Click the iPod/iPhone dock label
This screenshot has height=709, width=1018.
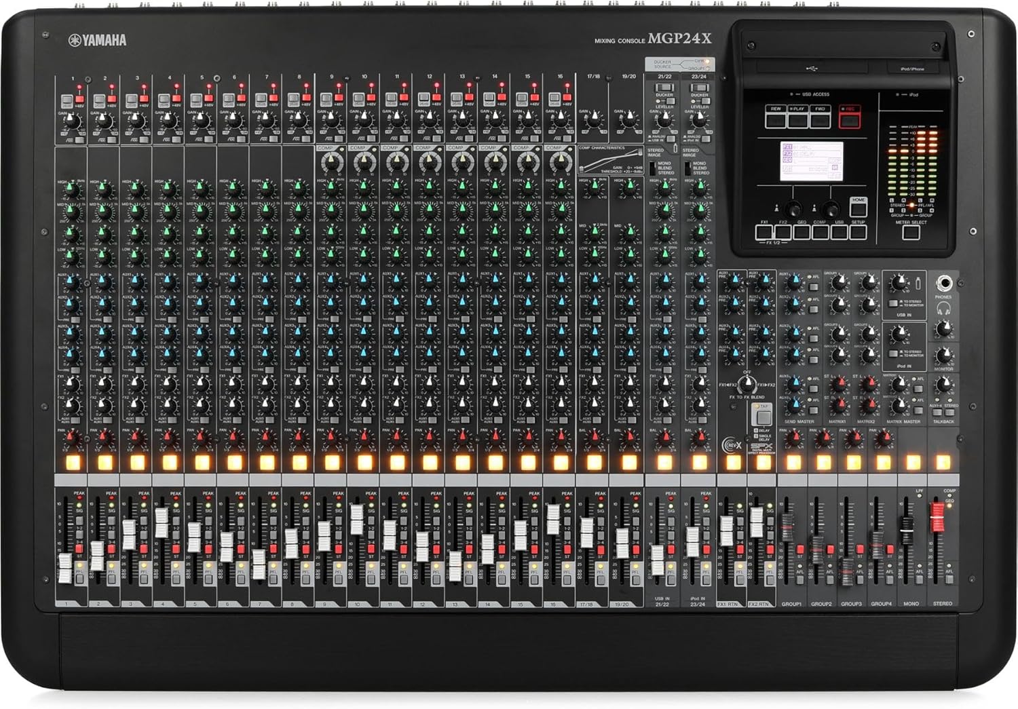[912, 69]
